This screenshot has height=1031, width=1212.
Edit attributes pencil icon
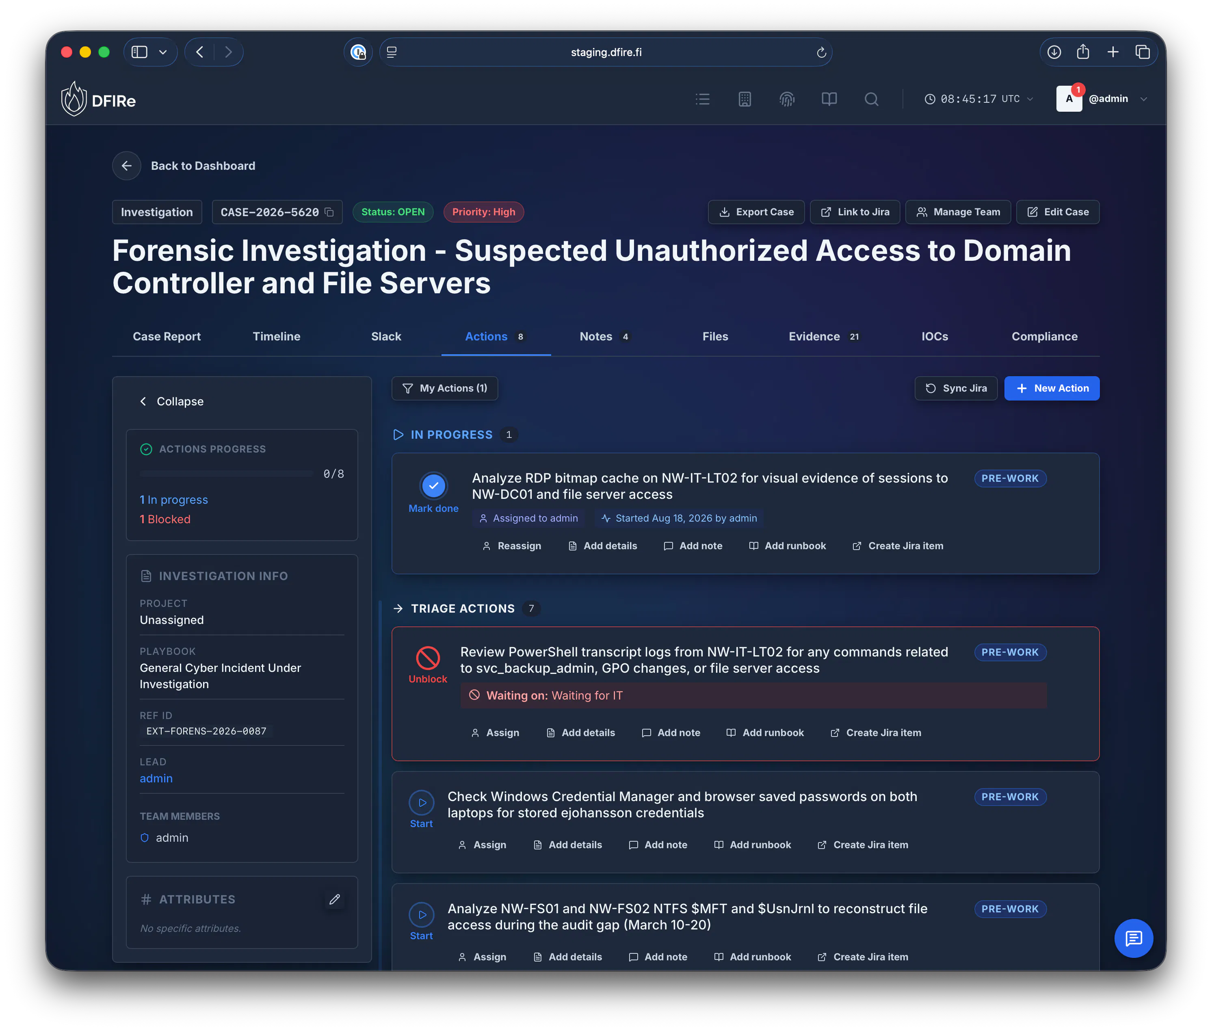(334, 899)
